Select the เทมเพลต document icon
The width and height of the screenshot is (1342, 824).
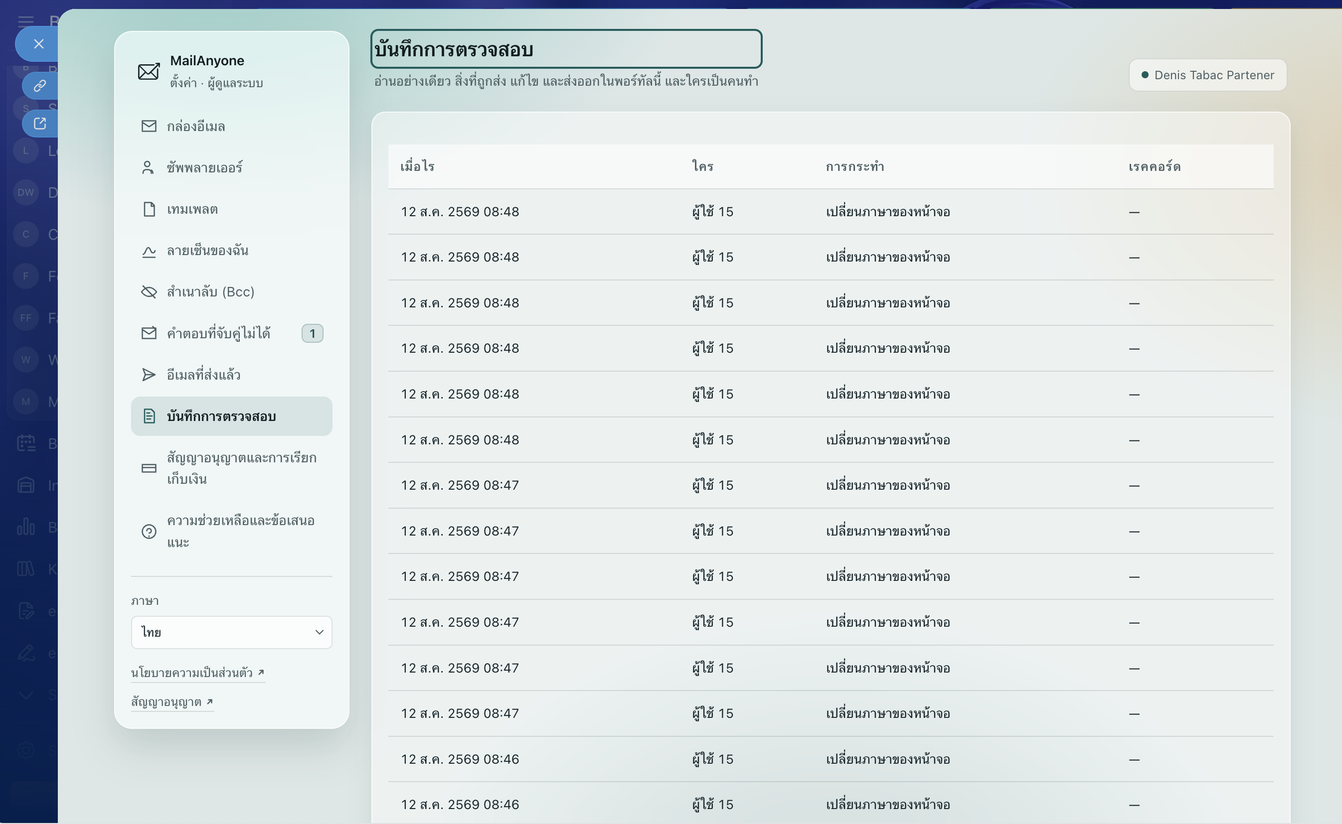point(149,209)
